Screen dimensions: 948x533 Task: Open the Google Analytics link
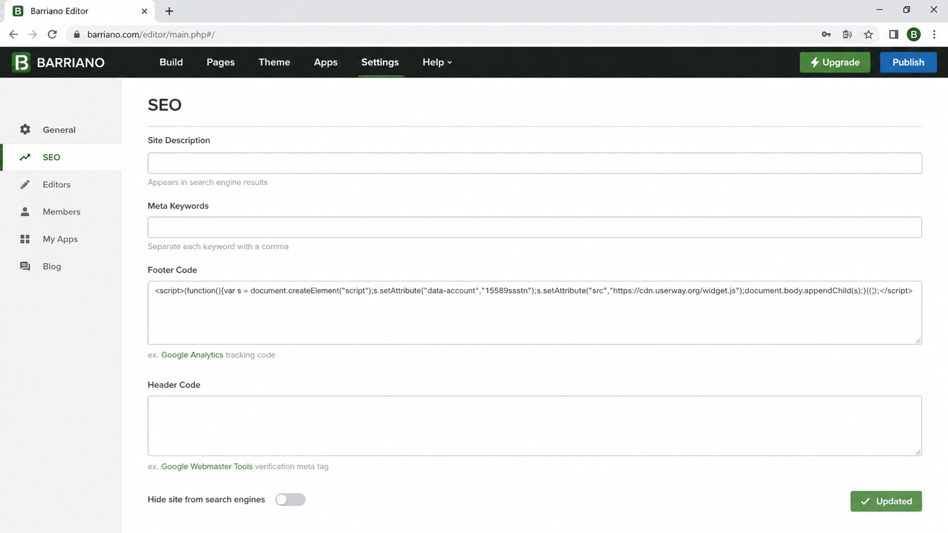point(192,355)
